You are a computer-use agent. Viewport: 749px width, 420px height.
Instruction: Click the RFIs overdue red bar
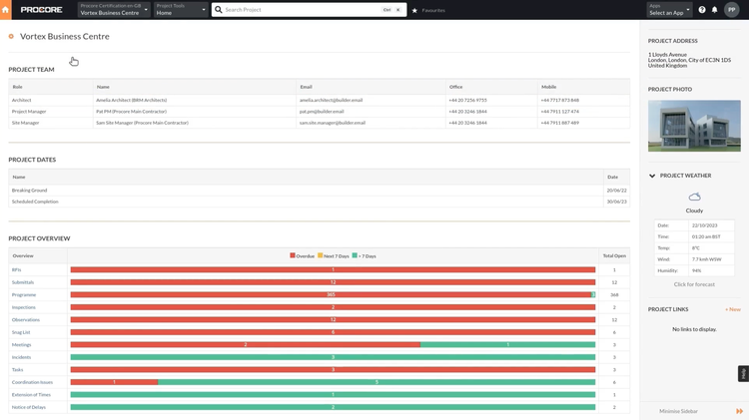333,269
